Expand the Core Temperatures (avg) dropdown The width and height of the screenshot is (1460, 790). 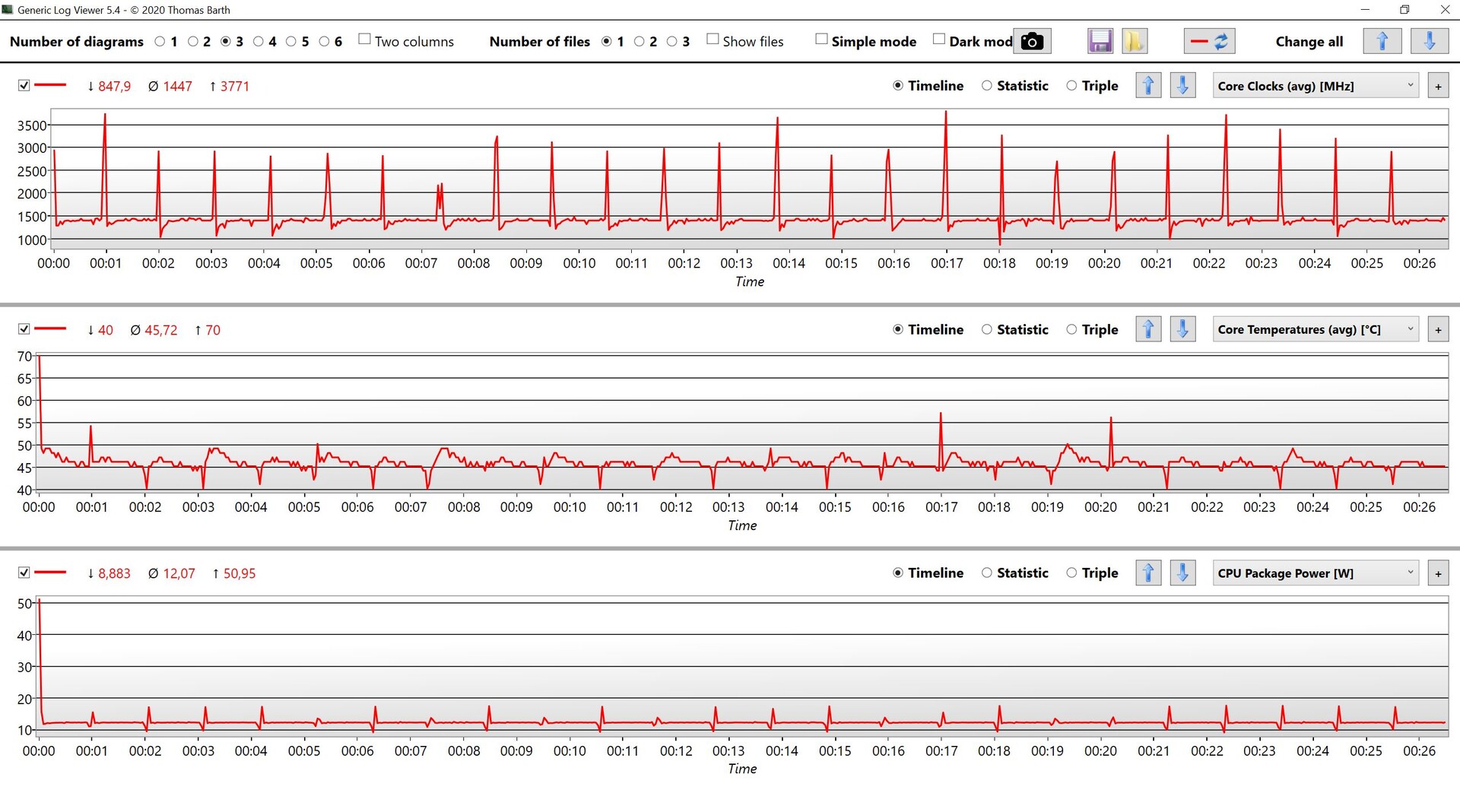tap(1316, 330)
